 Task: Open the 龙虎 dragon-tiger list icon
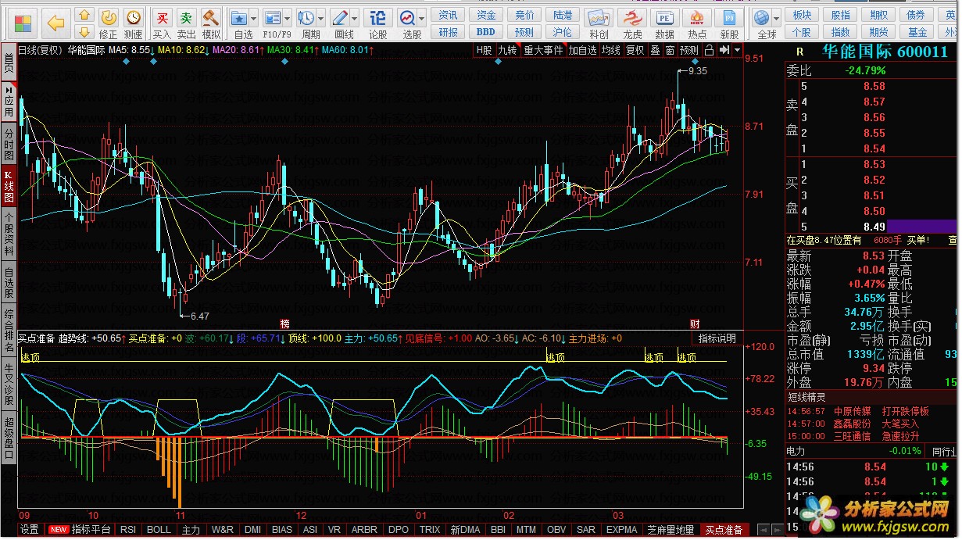pyautogui.click(x=632, y=23)
